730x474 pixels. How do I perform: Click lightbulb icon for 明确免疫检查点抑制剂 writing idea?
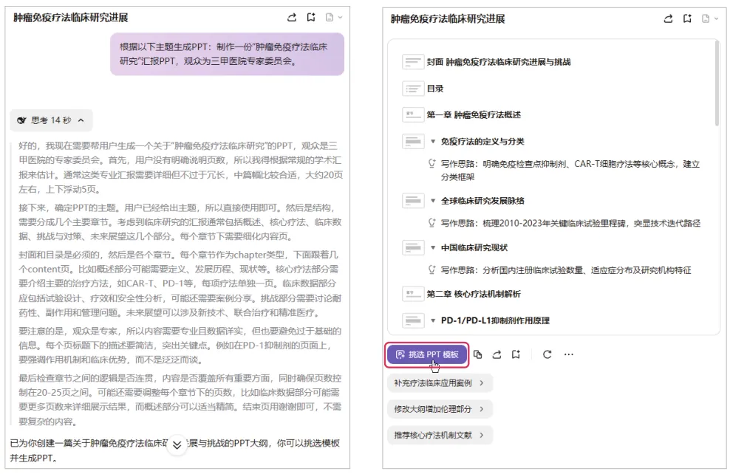432,164
